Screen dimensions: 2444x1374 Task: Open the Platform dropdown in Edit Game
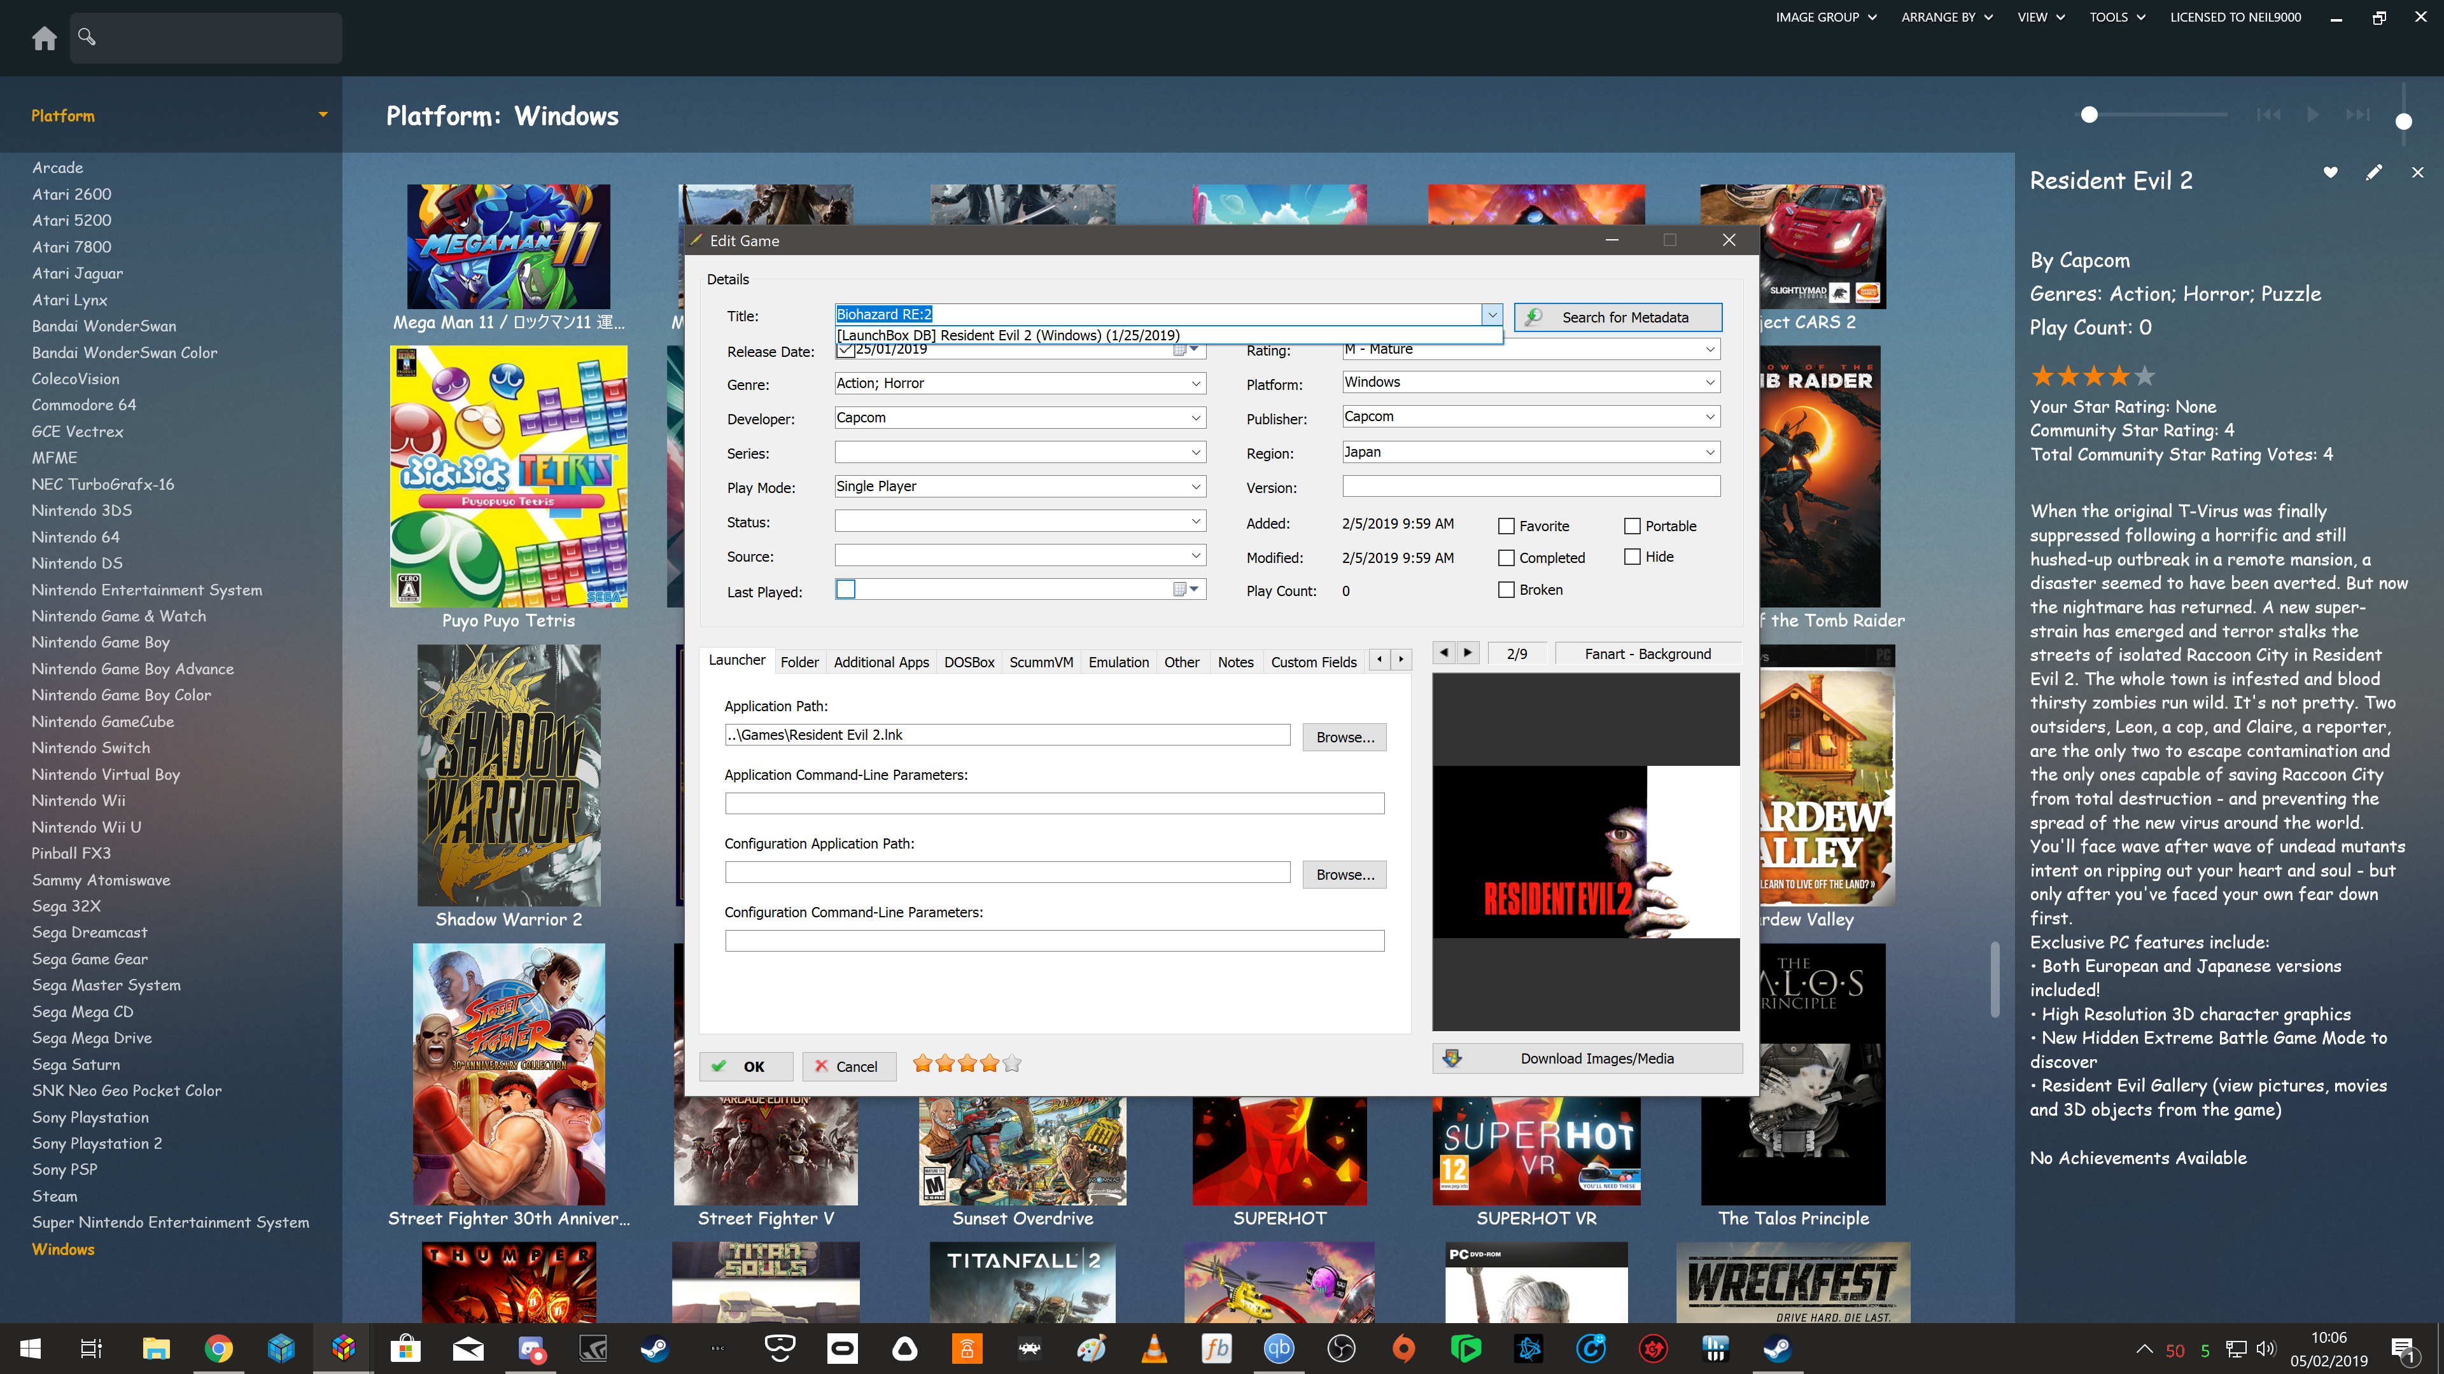1710,382
